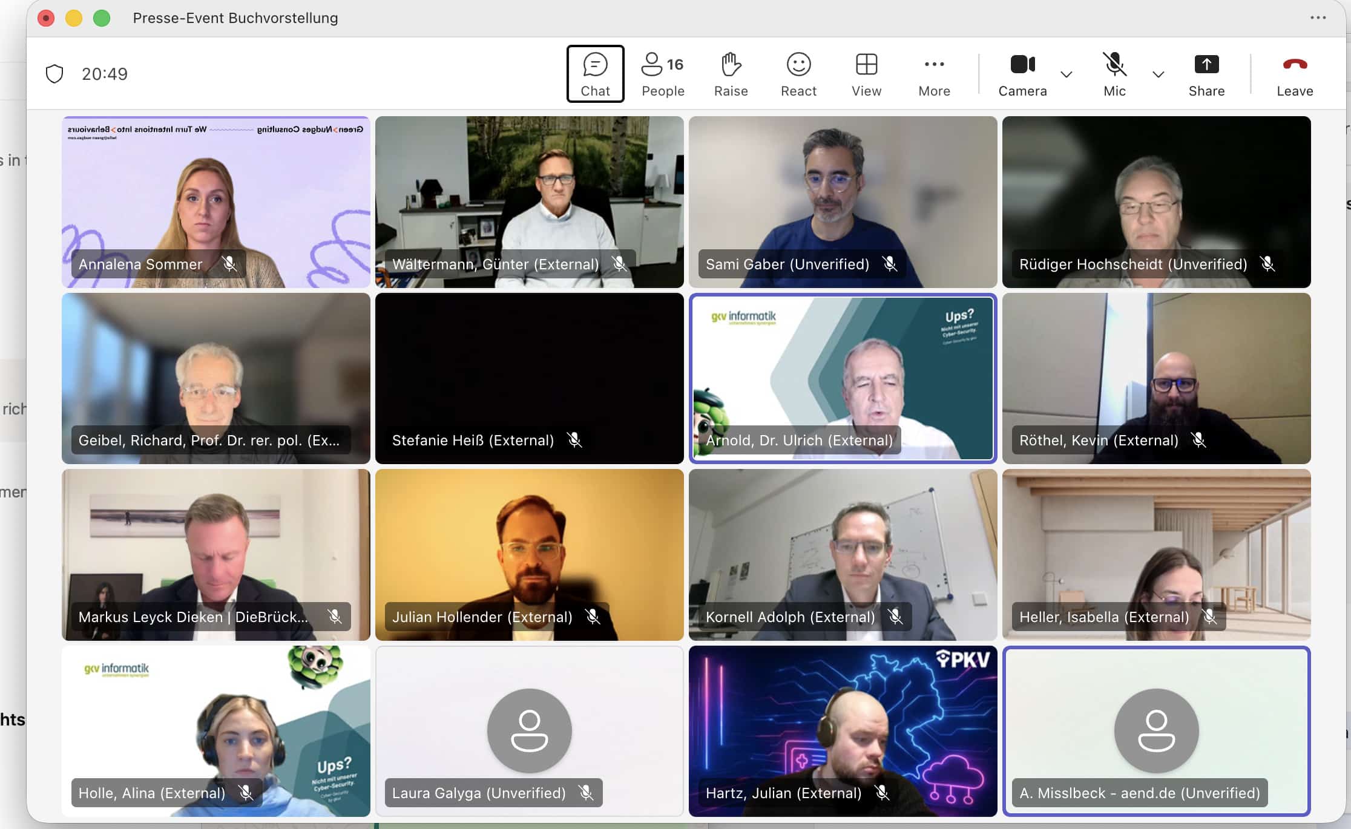Click the shield security icon

[x=54, y=74]
